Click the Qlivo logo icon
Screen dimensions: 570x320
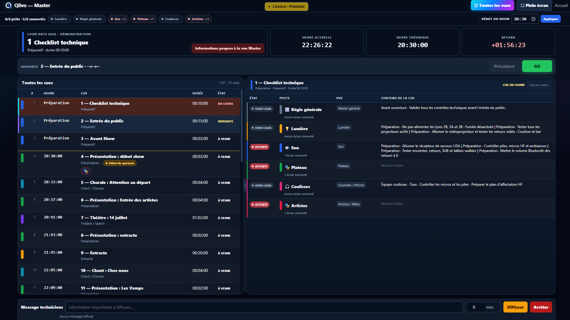tap(9, 5)
